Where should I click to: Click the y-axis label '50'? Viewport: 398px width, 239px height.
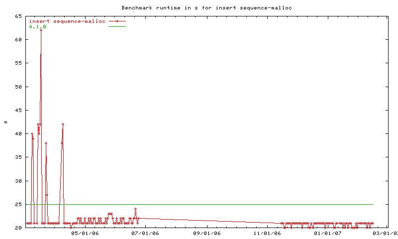[x=18, y=87]
